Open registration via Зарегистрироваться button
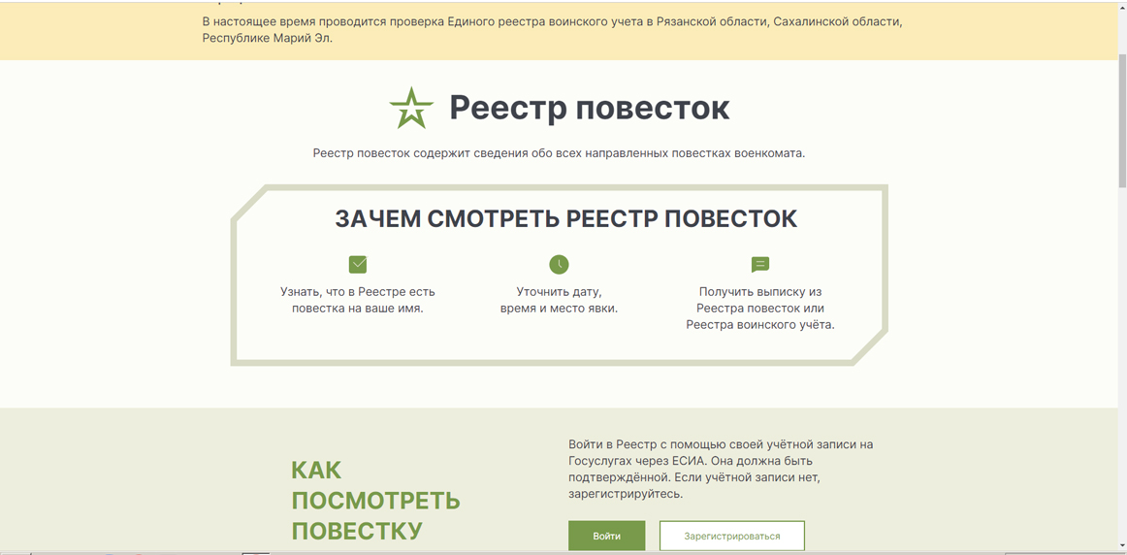 point(731,536)
